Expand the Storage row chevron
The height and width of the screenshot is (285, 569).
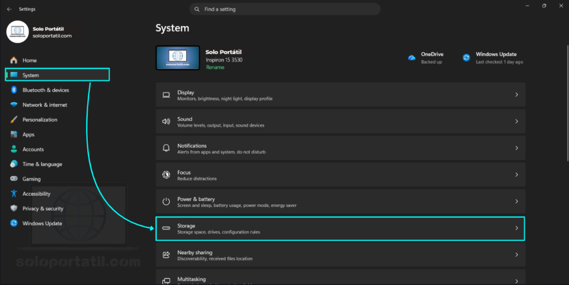pos(517,228)
